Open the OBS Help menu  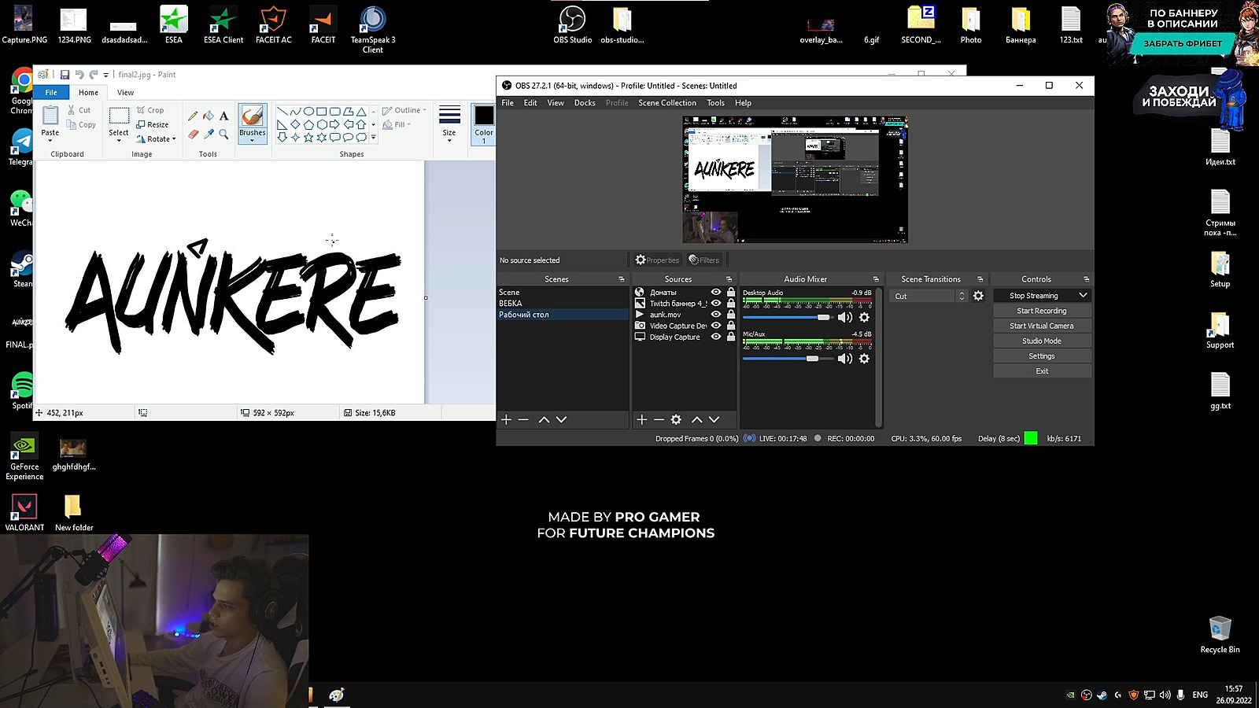click(743, 103)
